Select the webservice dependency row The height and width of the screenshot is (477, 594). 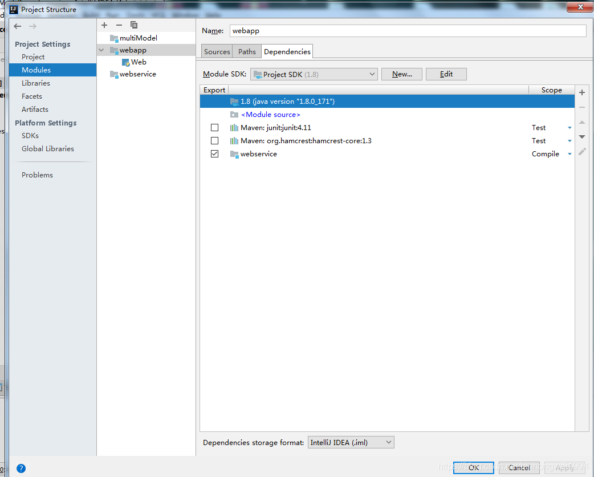(x=387, y=154)
